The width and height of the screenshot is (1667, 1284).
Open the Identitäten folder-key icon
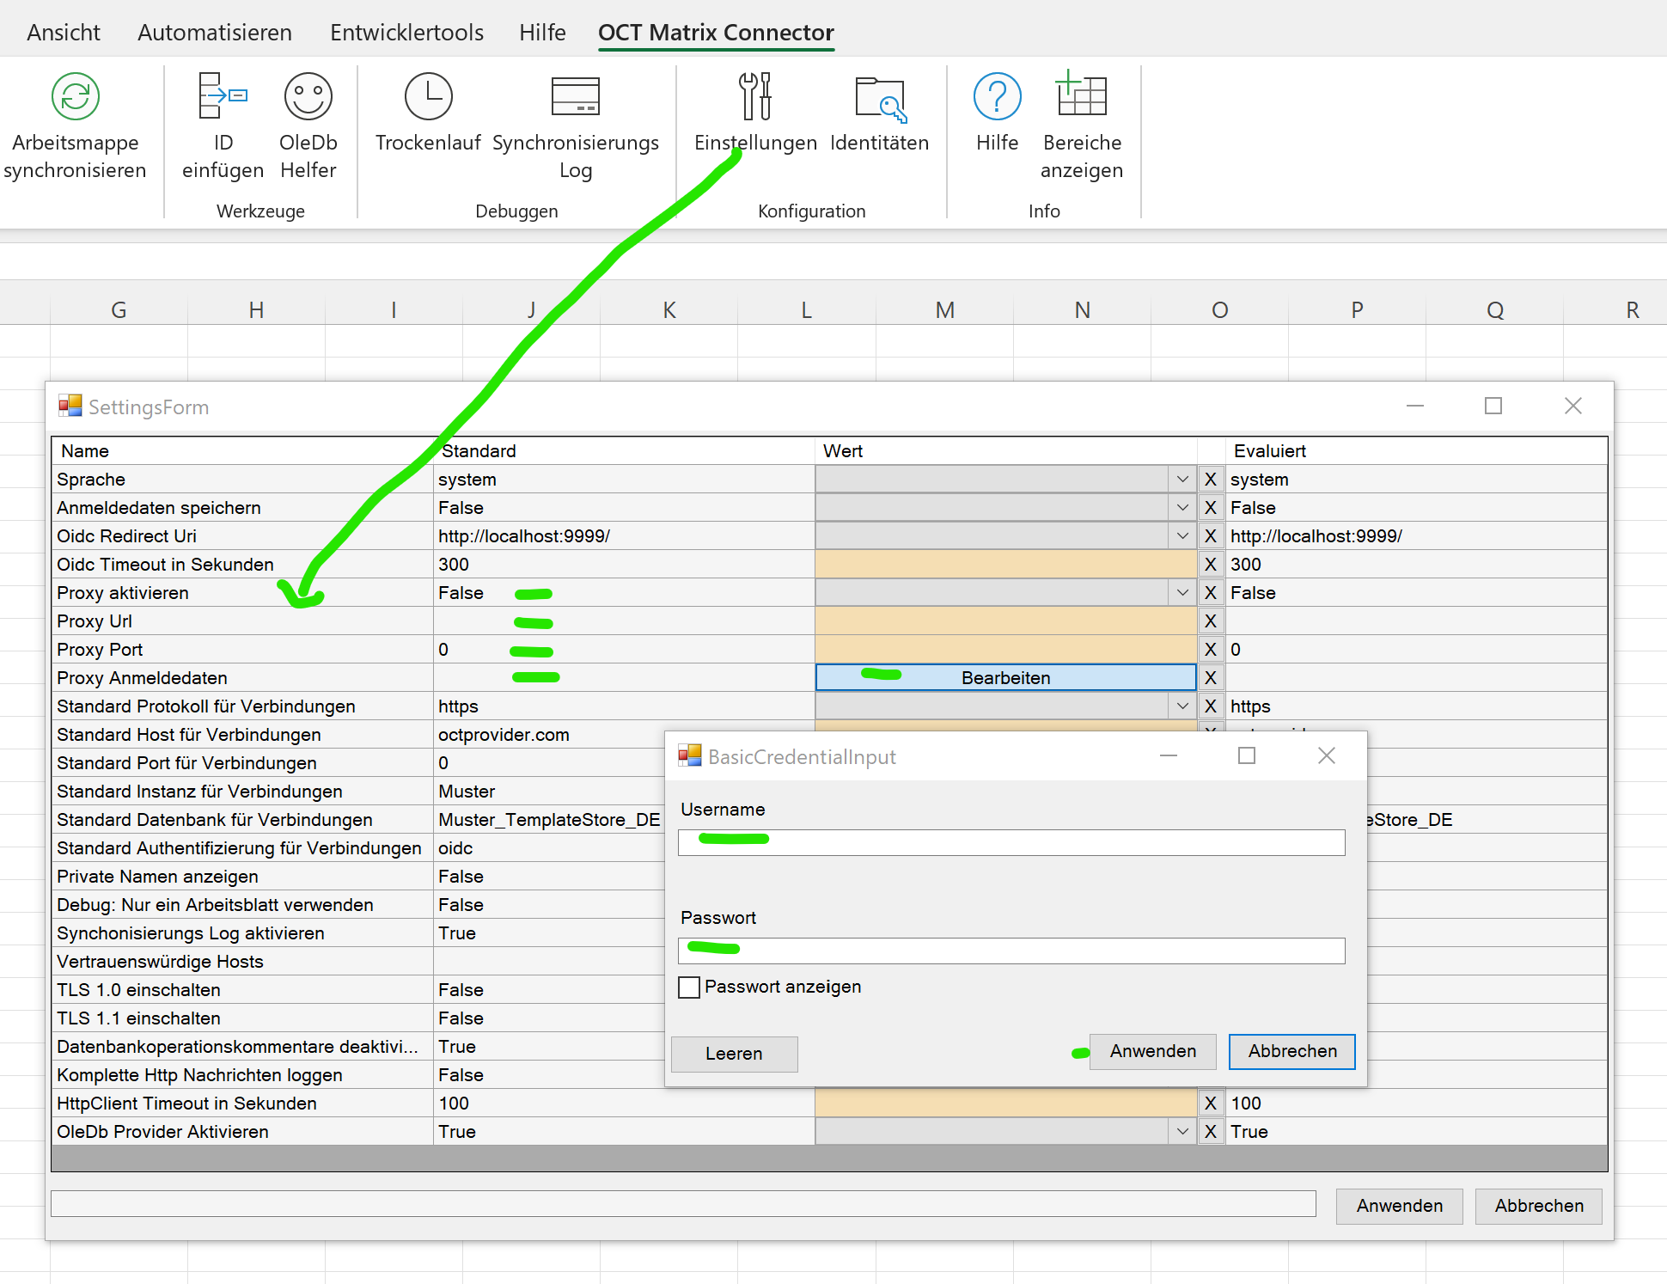[x=879, y=98]
